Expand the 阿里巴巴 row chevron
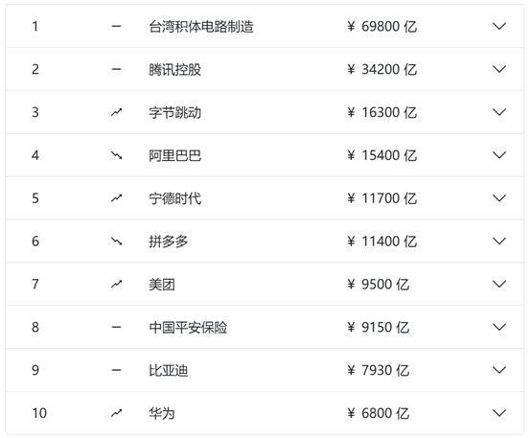The height and width of the screenshot is (438, 531). pyautogui.click(x=499, y=155)
